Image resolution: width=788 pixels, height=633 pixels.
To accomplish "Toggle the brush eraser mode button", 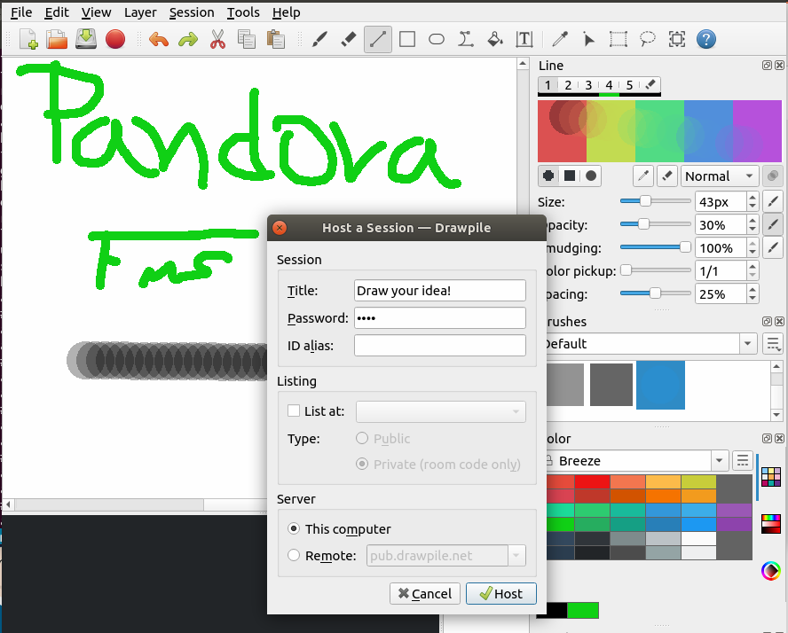I will (667, 176).
